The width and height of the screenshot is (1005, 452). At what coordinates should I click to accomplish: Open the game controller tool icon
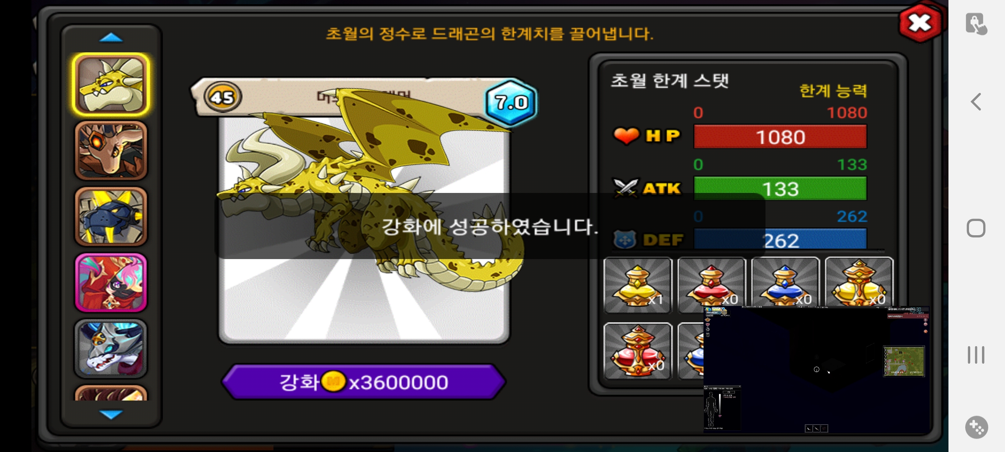coord(977,427)
